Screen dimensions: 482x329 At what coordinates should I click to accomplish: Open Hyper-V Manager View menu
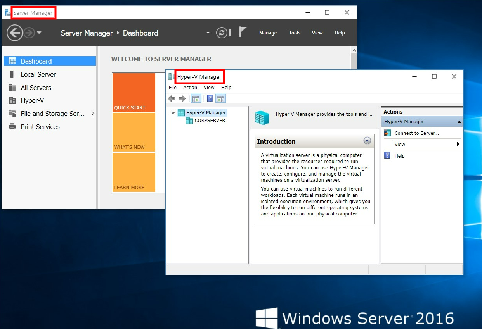[209, 88]
